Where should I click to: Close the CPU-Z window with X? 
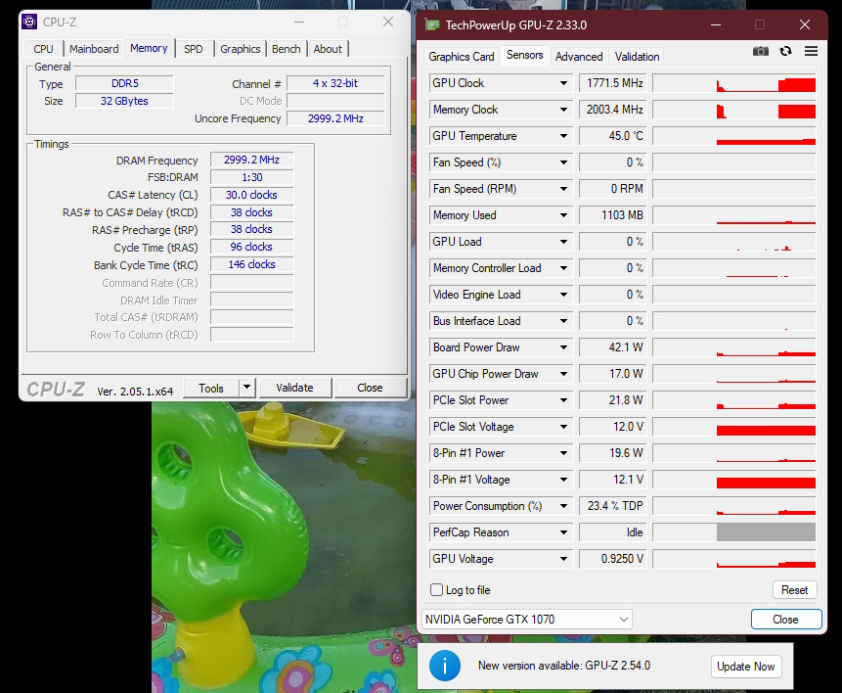point(388,22)
